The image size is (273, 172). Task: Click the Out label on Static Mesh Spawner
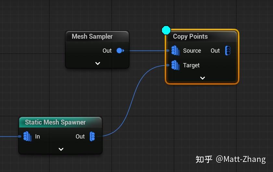click(80, 137)
